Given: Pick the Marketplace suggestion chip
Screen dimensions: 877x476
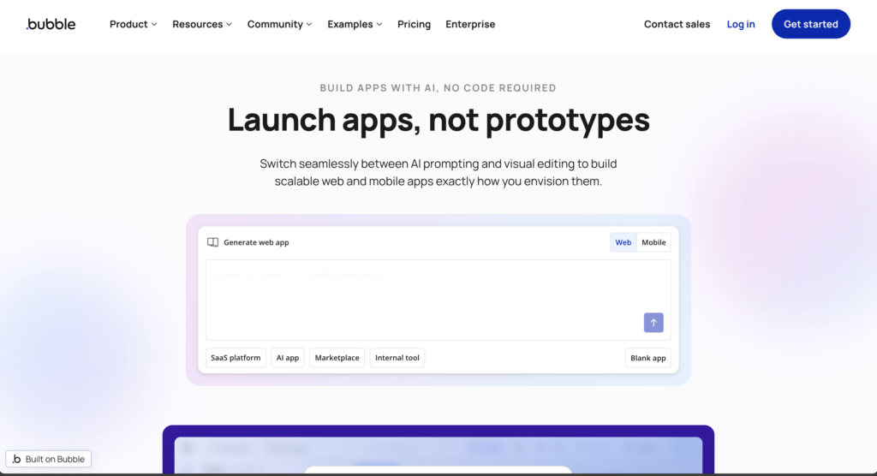Looking at the screenshot, I should [337, 358].
